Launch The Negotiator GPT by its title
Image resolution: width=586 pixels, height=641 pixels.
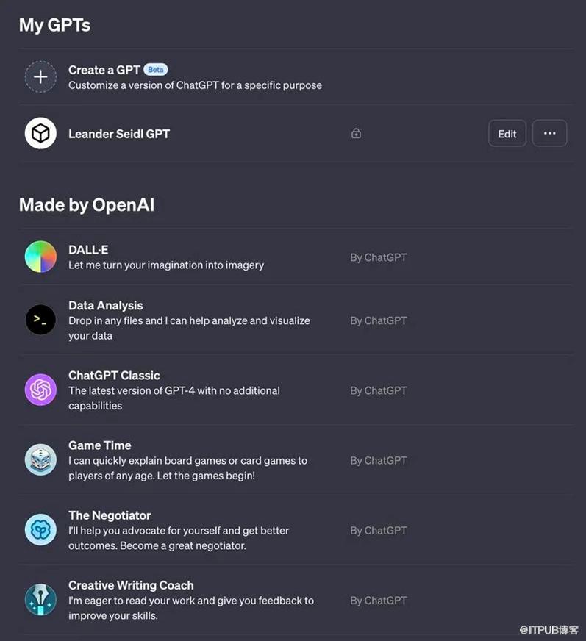[110, 515]
